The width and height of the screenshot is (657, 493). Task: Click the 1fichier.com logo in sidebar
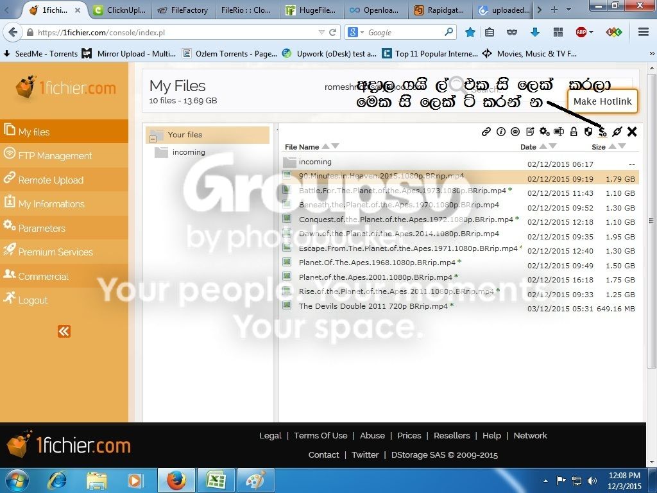tap(66, 87)
